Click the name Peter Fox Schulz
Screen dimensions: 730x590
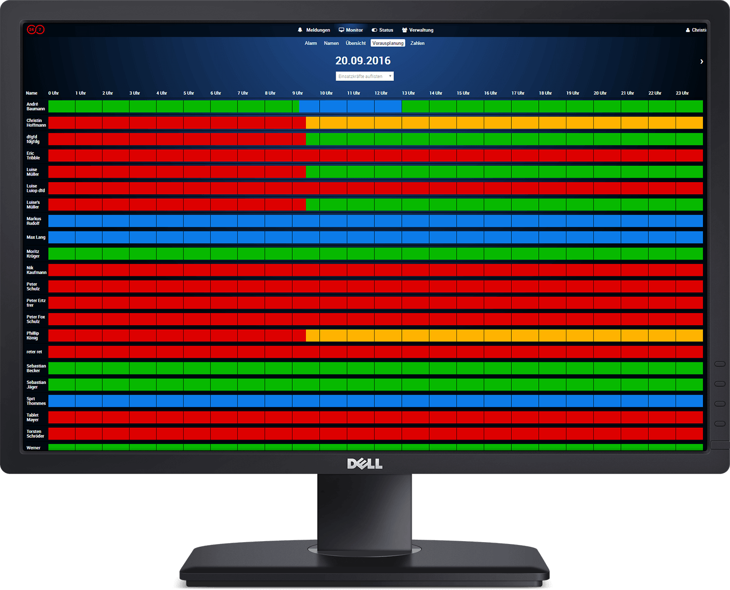click(x=36, y=319)
